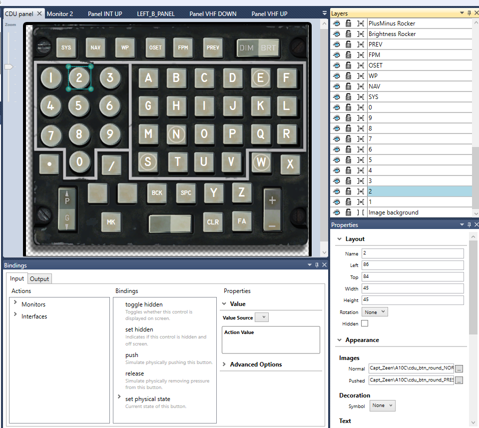This screenshot has width=479, height=428.
Task: Close the Bindings panel
Action: (x=324, y=264)
